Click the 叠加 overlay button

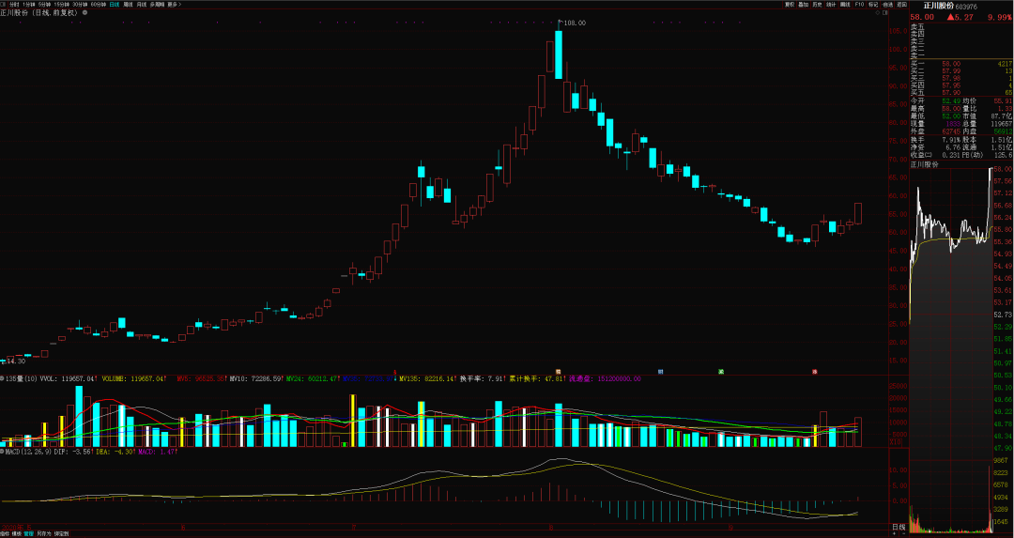[803, 5]
